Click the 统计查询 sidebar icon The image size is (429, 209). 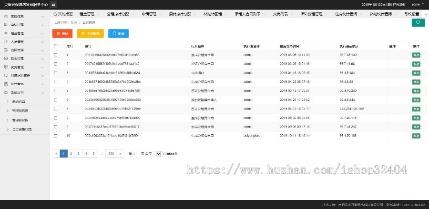coord(6,84)
